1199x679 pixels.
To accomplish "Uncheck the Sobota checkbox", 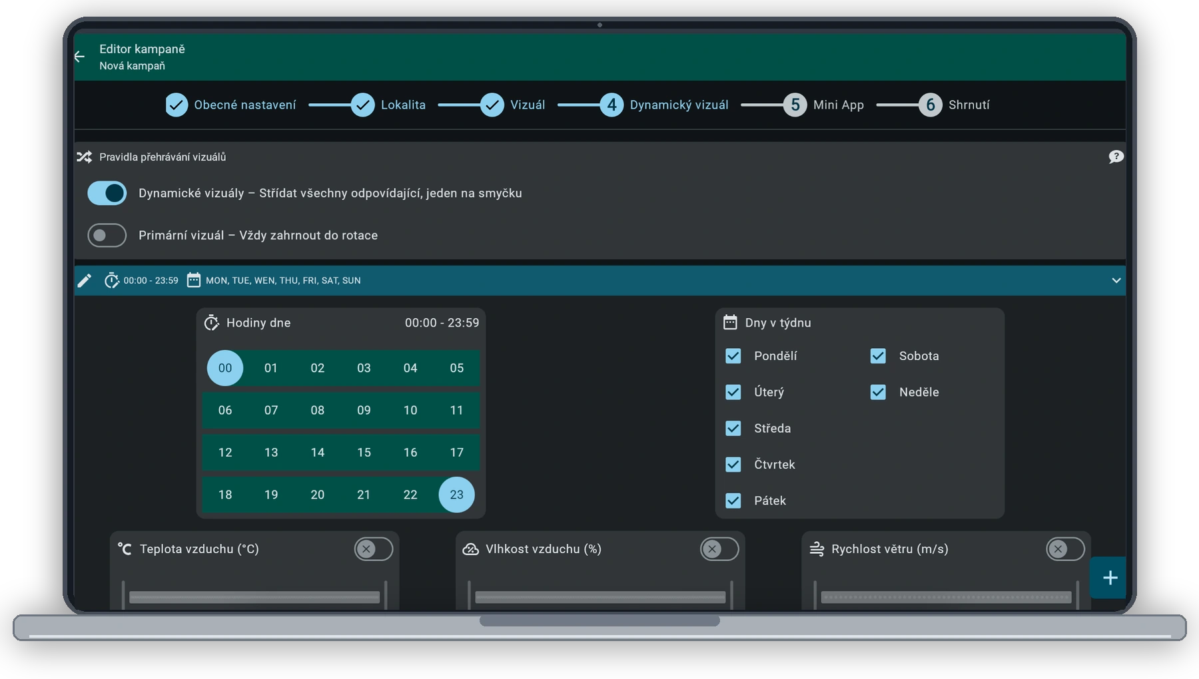I will click(878, 356).
